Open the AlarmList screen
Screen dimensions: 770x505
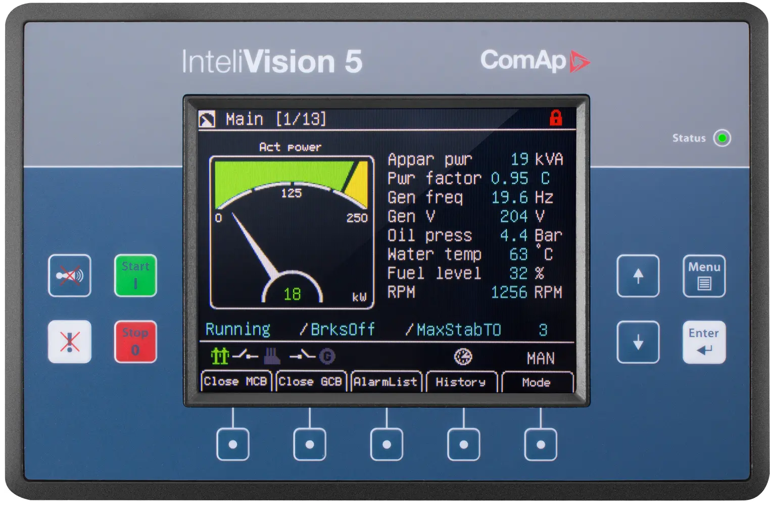pos(387,382)
